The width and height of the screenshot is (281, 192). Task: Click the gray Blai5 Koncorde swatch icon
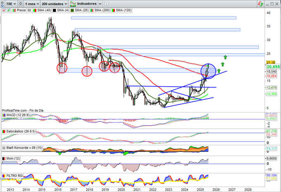4,148
